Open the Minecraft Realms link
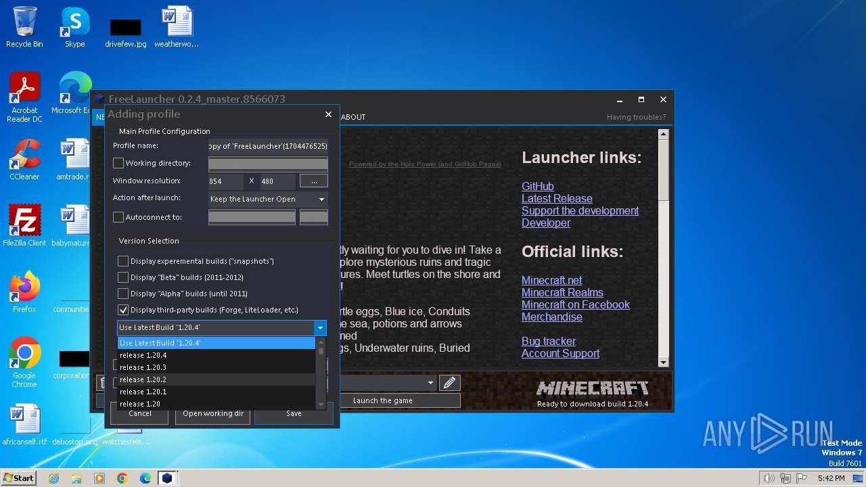 click(562, 292)
